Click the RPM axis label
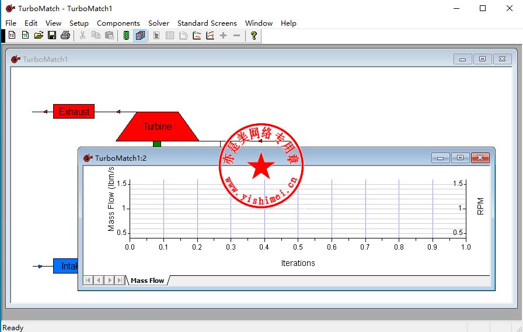This screenshot has width=523, height=332. (x=480, y=206)
